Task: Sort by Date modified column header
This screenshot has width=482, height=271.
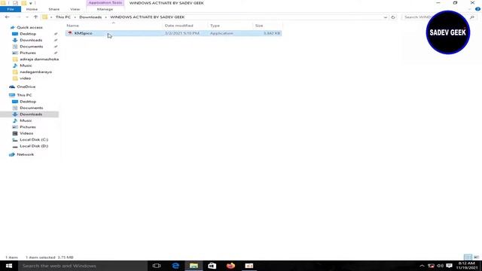Action: pos(179,26)
